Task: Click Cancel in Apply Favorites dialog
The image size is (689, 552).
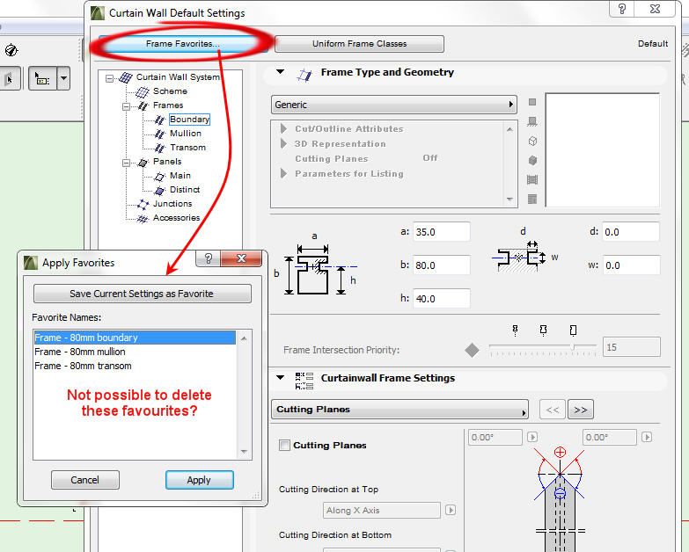Action: (84, 480)
